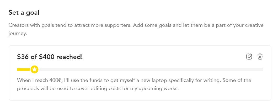
Task: Click "400€" in the goal description
Action: coord(55,80)
